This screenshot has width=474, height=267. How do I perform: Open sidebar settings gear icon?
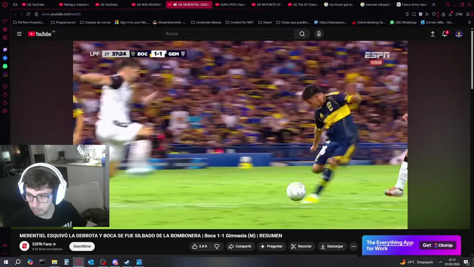coord(5,111)
